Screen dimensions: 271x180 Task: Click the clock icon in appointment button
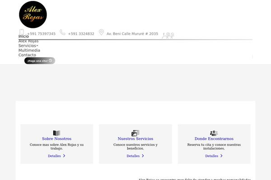(x=50, y=60)
